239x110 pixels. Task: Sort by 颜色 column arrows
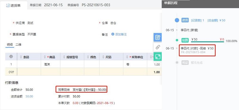[88, 57]
